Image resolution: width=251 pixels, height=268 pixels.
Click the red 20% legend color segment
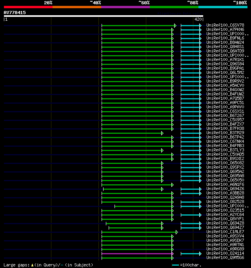tap(28, 7)
